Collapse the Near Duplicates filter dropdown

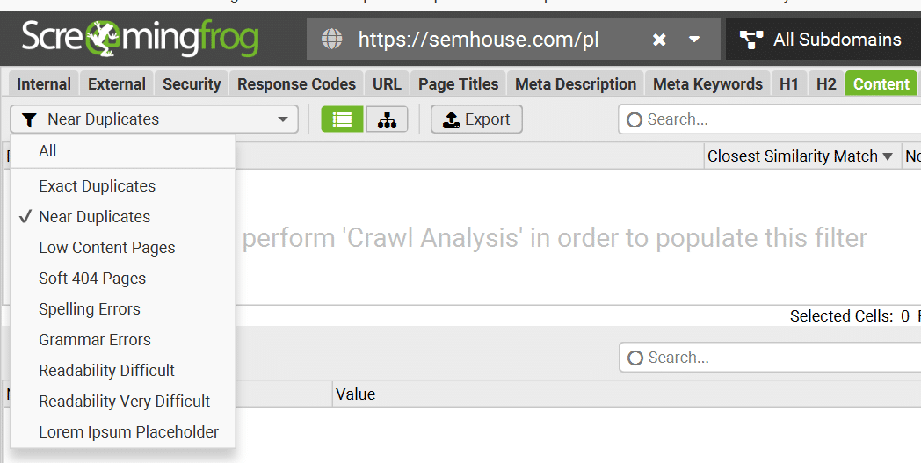tap(283, 119)
